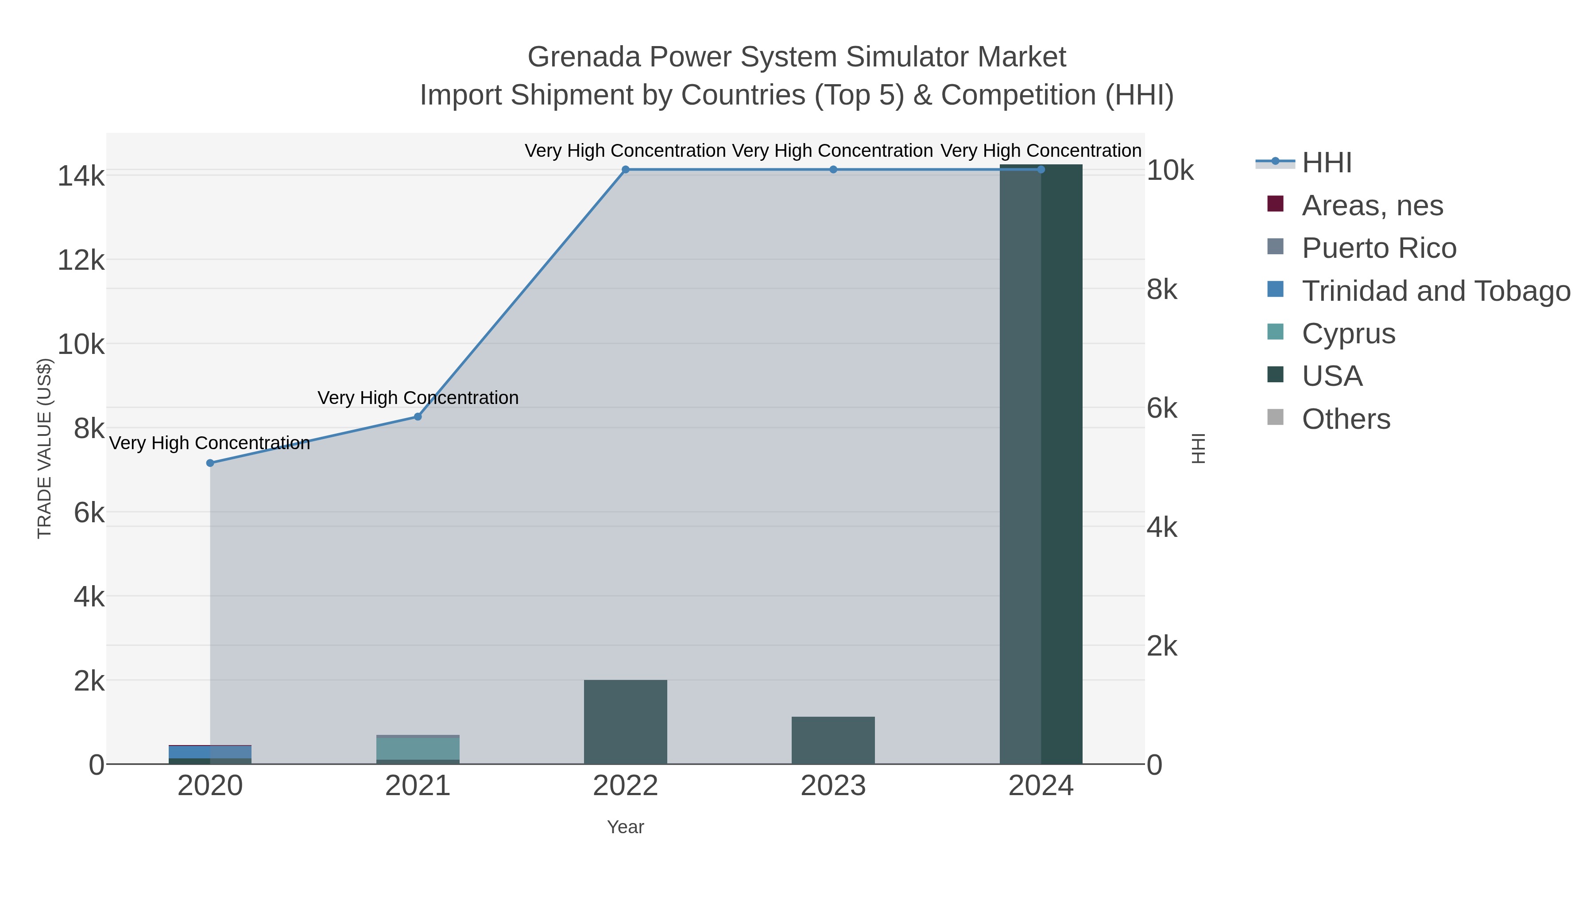This screenshot has width=1594, height=897.
Task: Select the 2024 HHI data point
Action: click(1041, 170)
